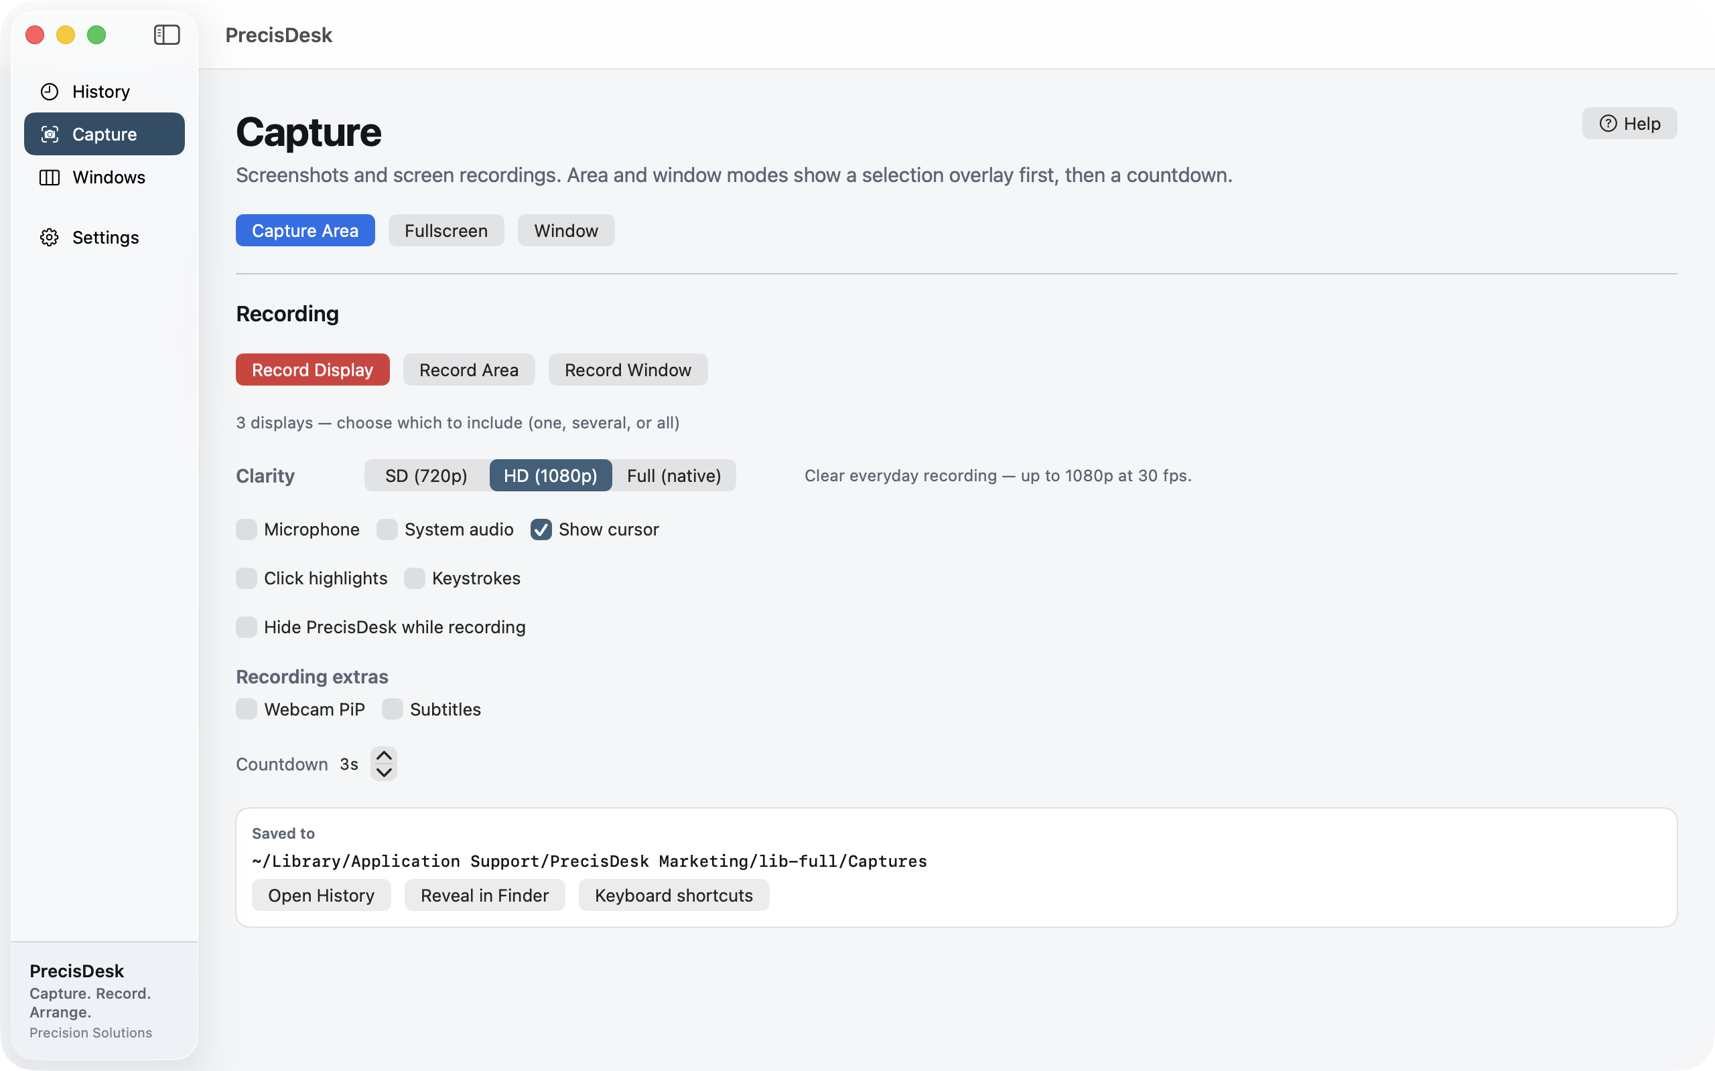Toggle the sidebar panel icon
The image size is (1715, 1071).
click(x=167, y=35)
